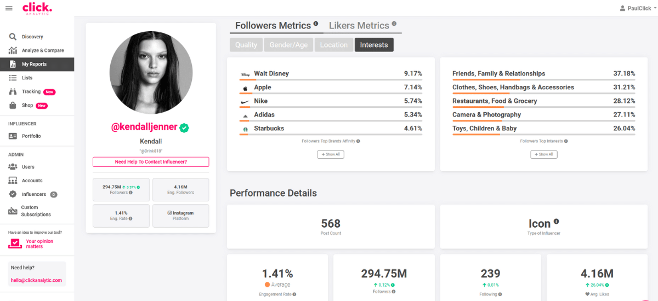Click the Adidas brand logo
Viewport: 658px width, 301px height.
tap(245, 115)
